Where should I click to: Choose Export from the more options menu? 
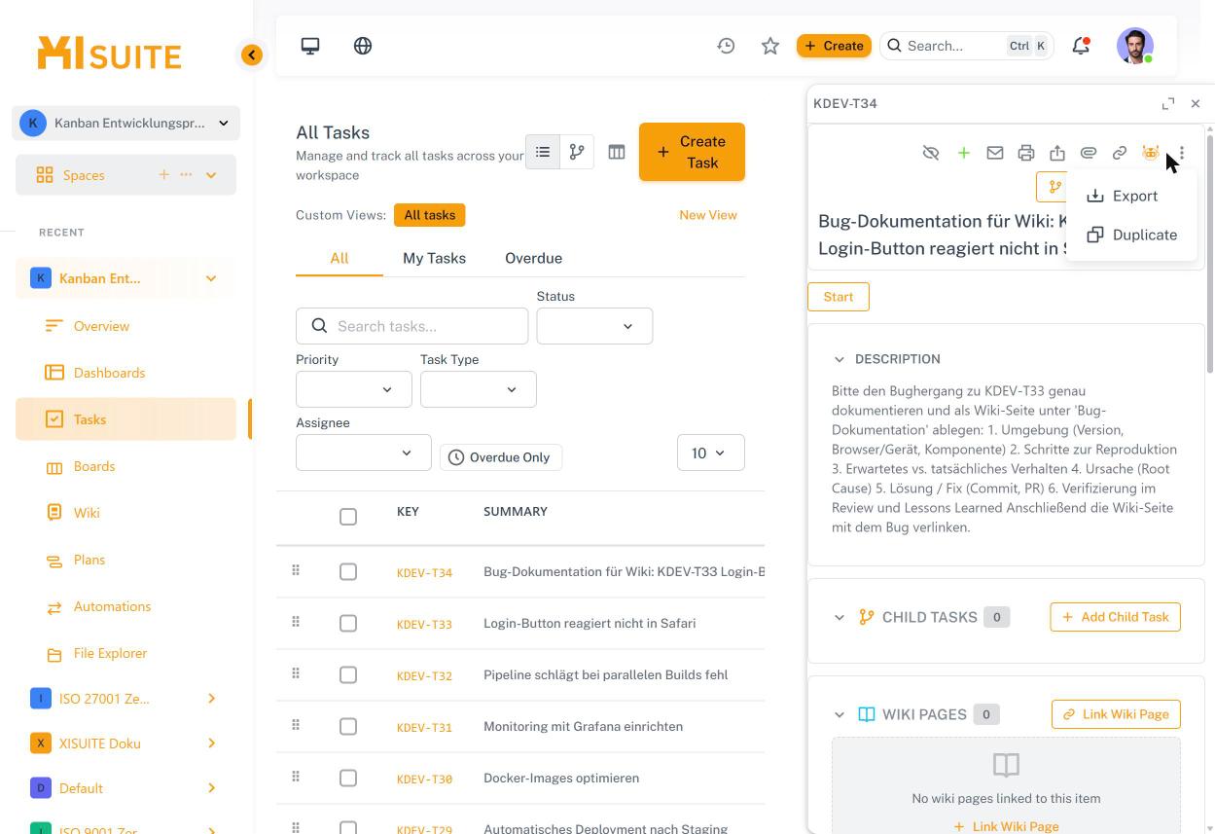tap(1131, 196)
